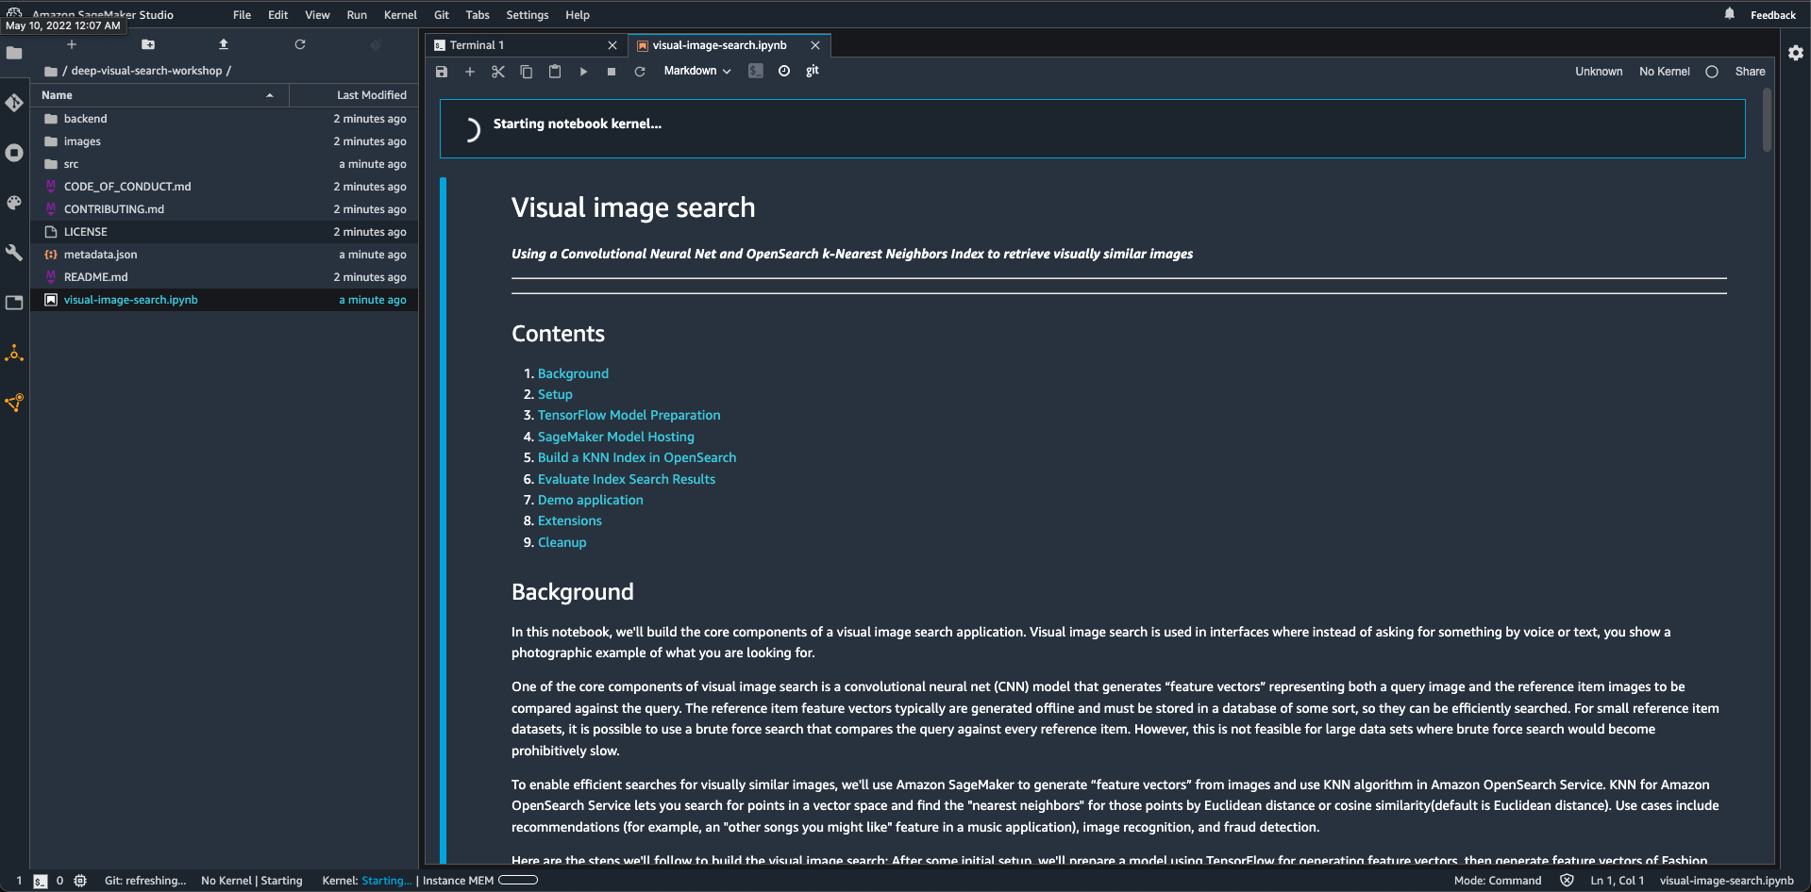Click the terminal count icon in status bar
1811x892 pixels.
41,881
